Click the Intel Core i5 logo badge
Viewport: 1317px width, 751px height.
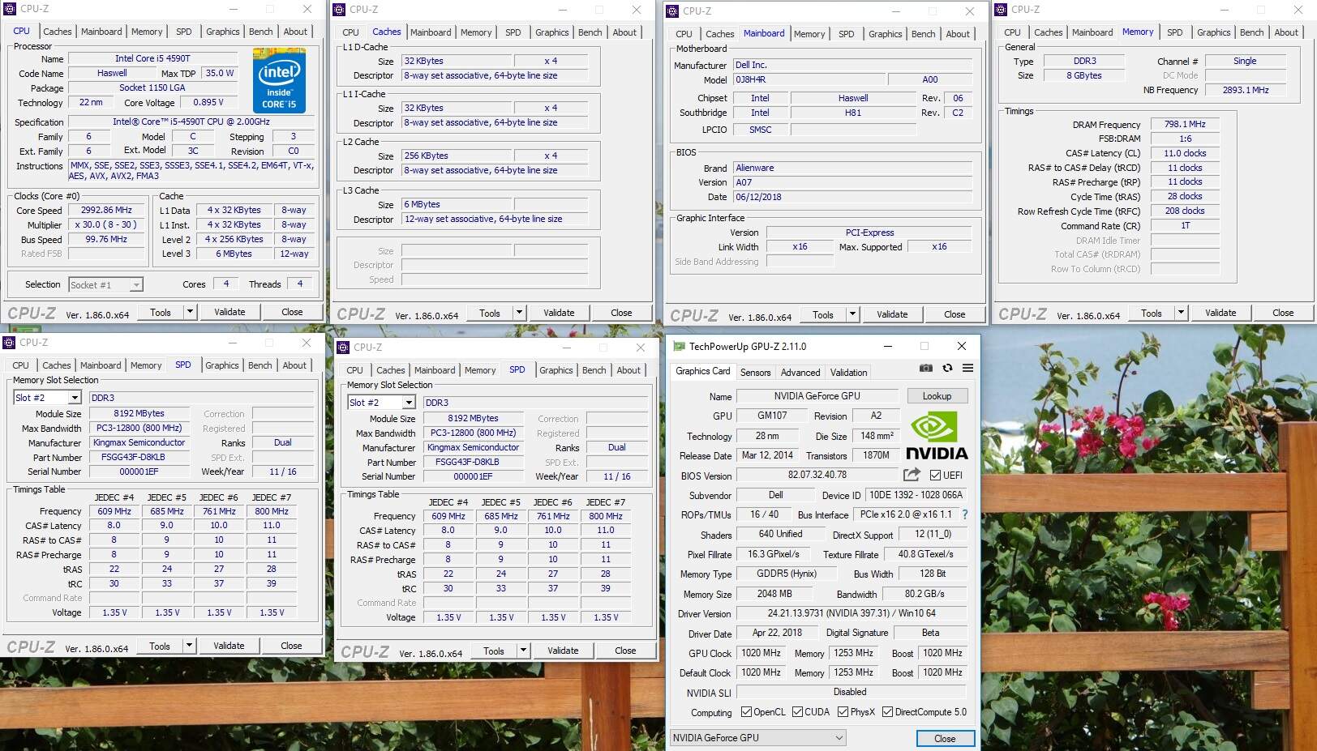pos(279,79)
